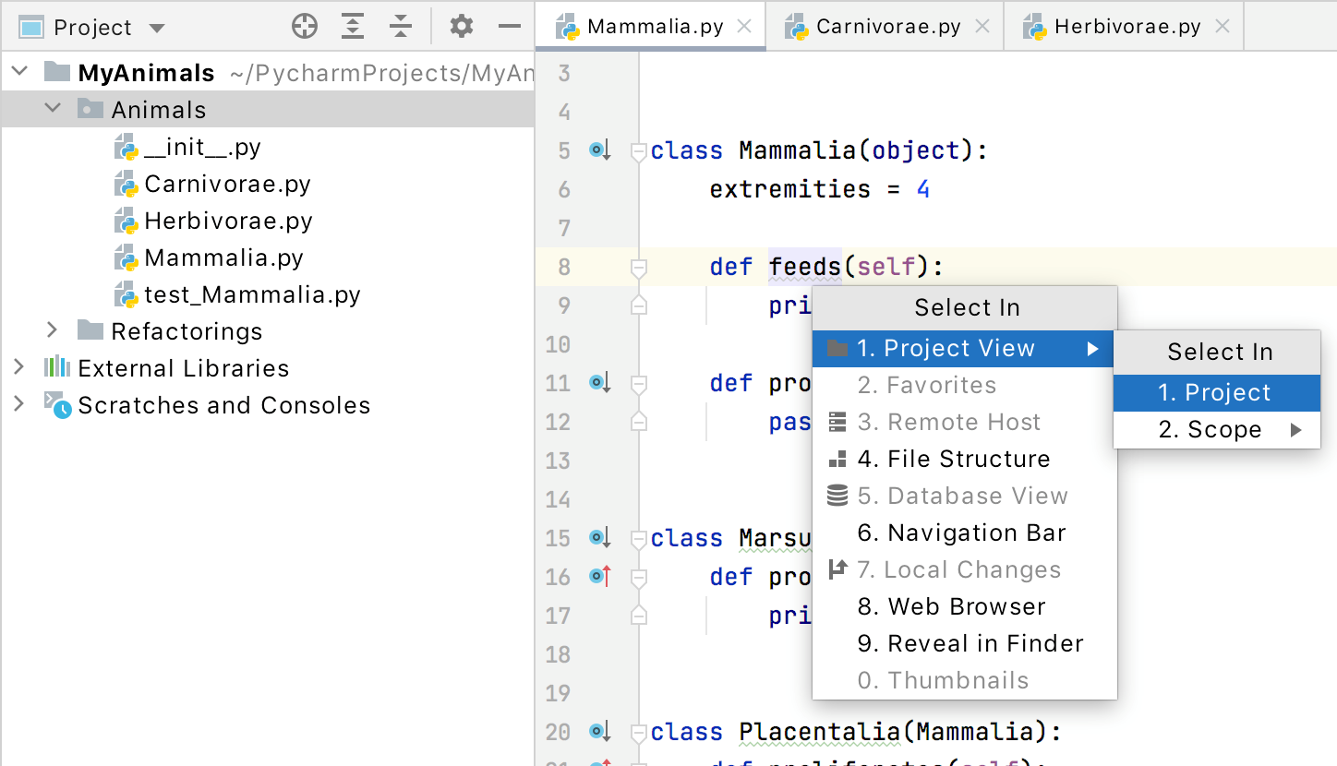Switch to the Carnivorae.py tab

pyautogui.click(x=887, y=27)
